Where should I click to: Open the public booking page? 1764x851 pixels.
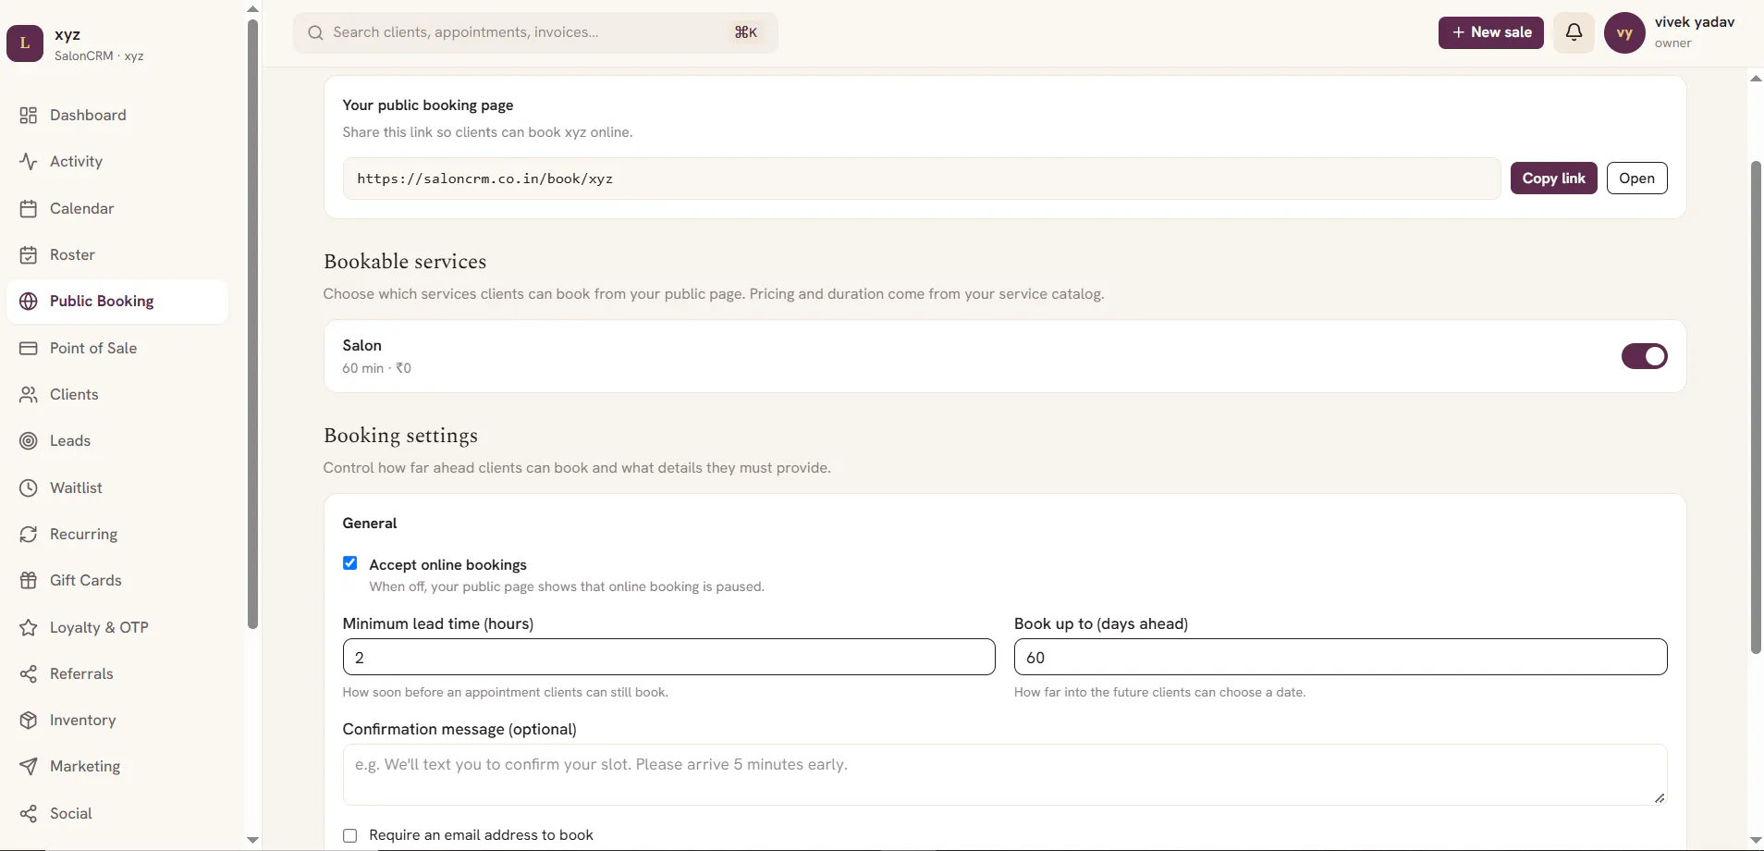pyautogui.click(x=1636, y=179)
